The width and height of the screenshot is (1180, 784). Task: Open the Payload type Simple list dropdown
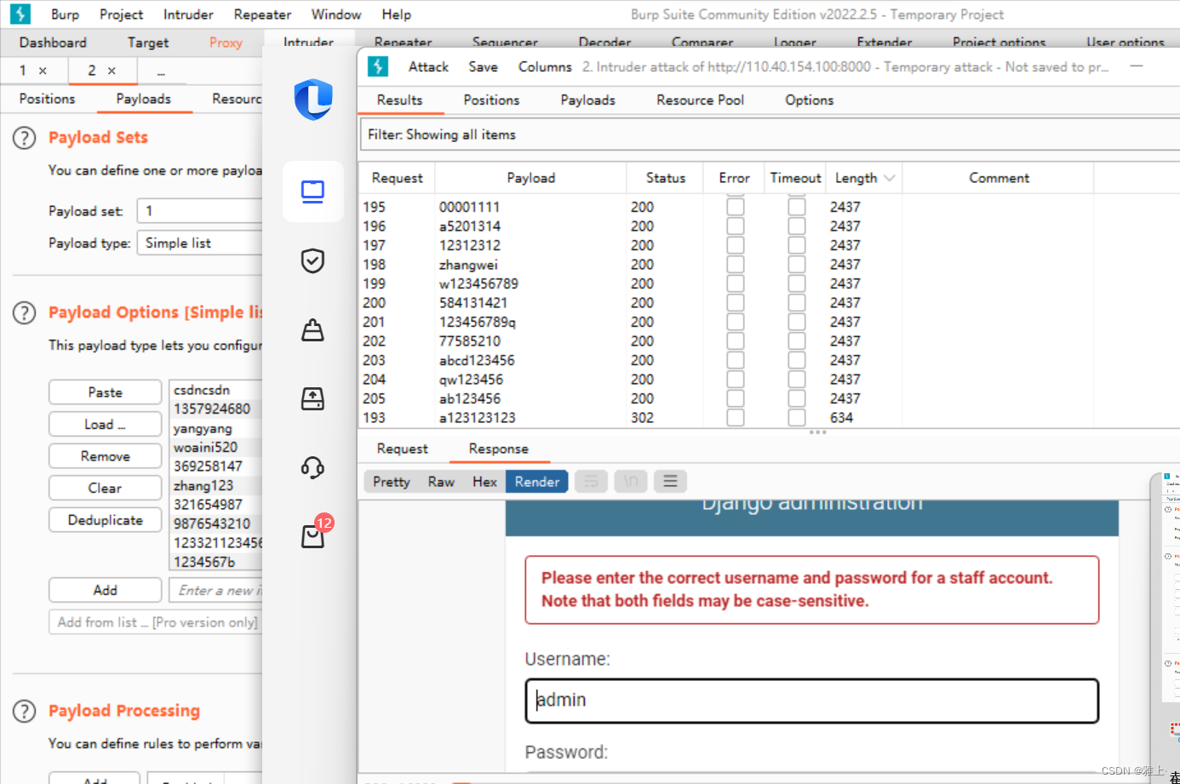(202, 243)
